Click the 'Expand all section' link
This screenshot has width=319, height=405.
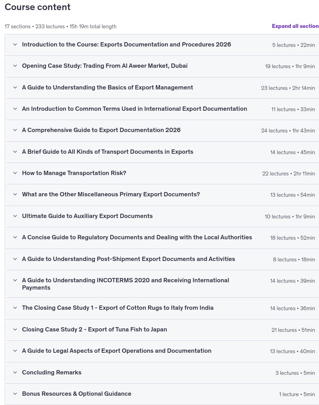coord(295,26)
